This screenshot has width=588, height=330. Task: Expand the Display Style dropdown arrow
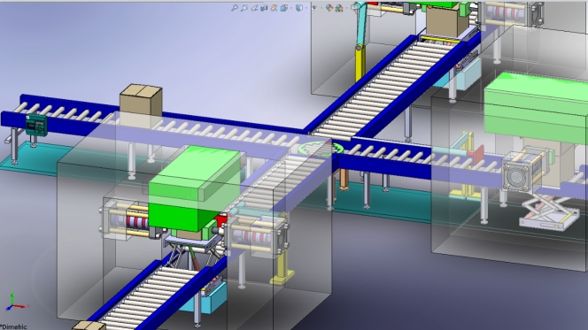pyautogui.click(x=306, y=8)
